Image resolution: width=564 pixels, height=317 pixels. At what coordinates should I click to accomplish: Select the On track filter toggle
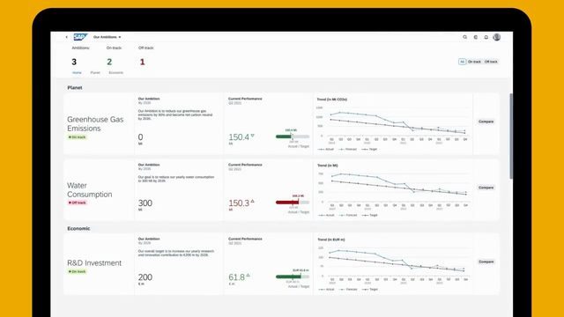474,62
